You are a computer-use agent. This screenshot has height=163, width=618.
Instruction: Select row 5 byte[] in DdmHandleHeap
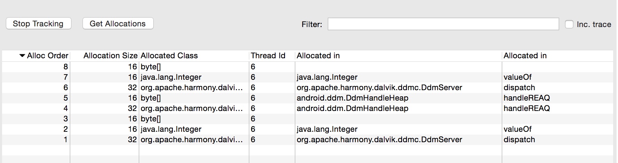[x=308, y=98]
